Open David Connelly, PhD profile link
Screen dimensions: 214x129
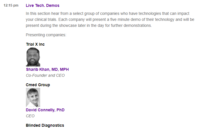[45, 110]
